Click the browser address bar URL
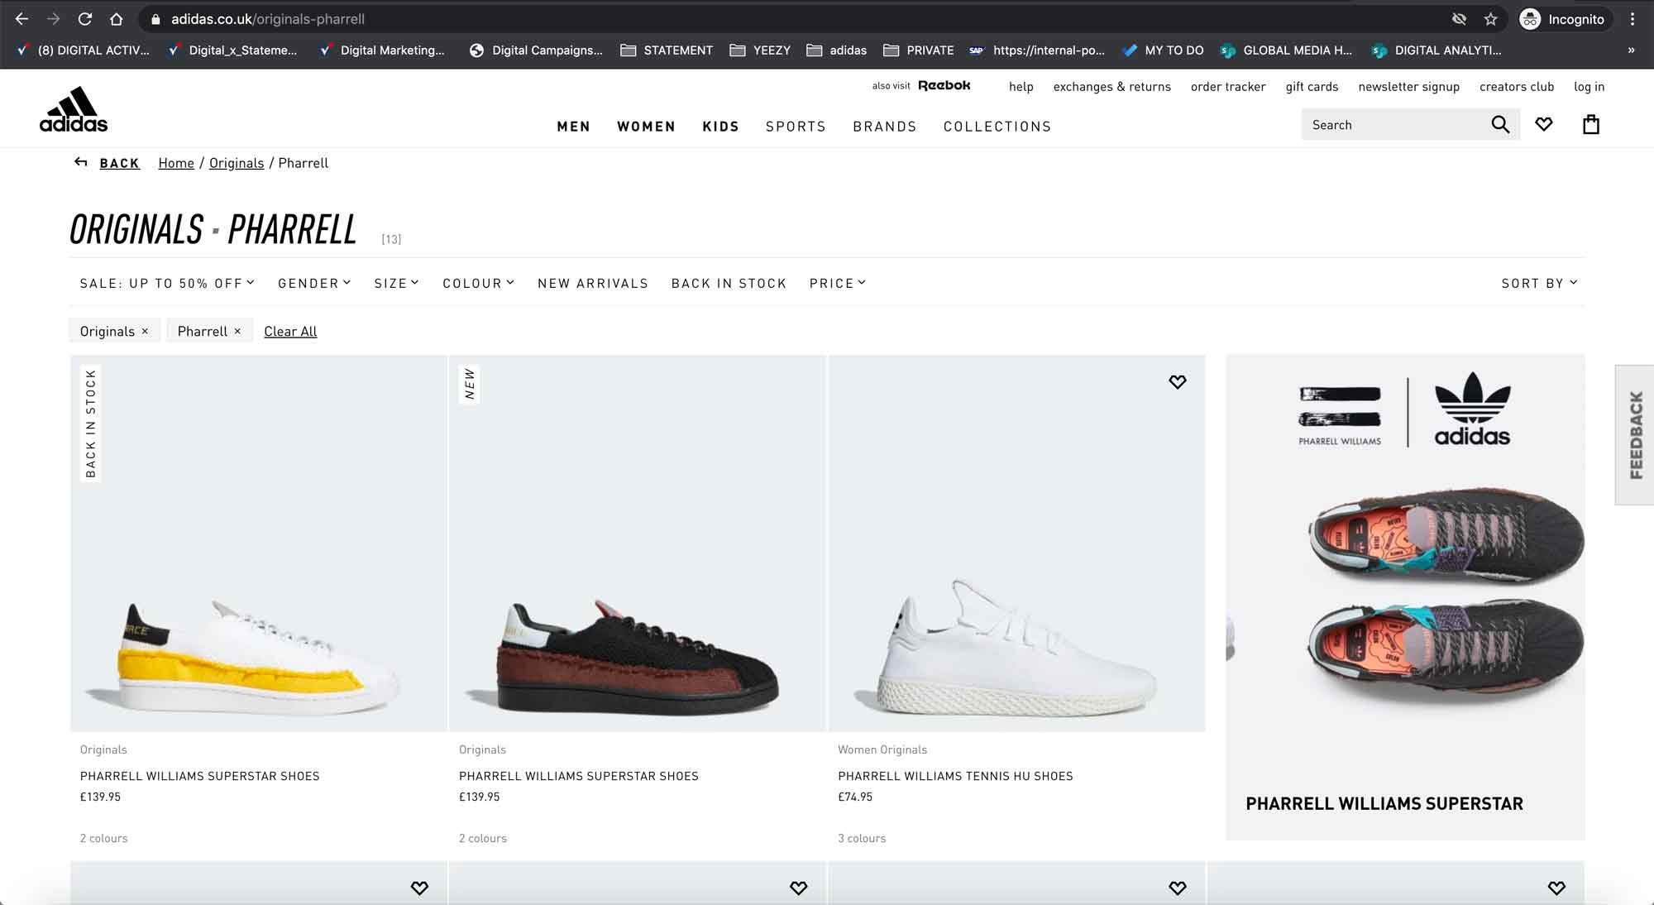 click(268, 19)
